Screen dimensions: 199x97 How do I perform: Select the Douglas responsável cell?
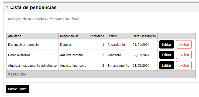coord(73,44)
